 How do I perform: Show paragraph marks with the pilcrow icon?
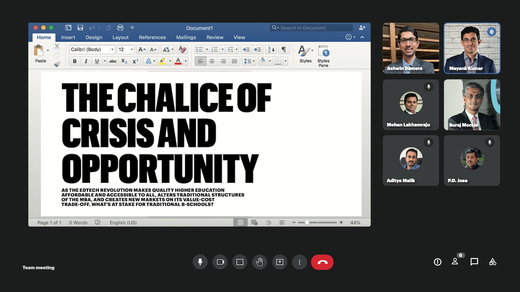[284, 49]
